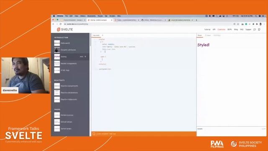Click the Discord chat icon in header
268x151 pixels.
[x=255, y=29]
